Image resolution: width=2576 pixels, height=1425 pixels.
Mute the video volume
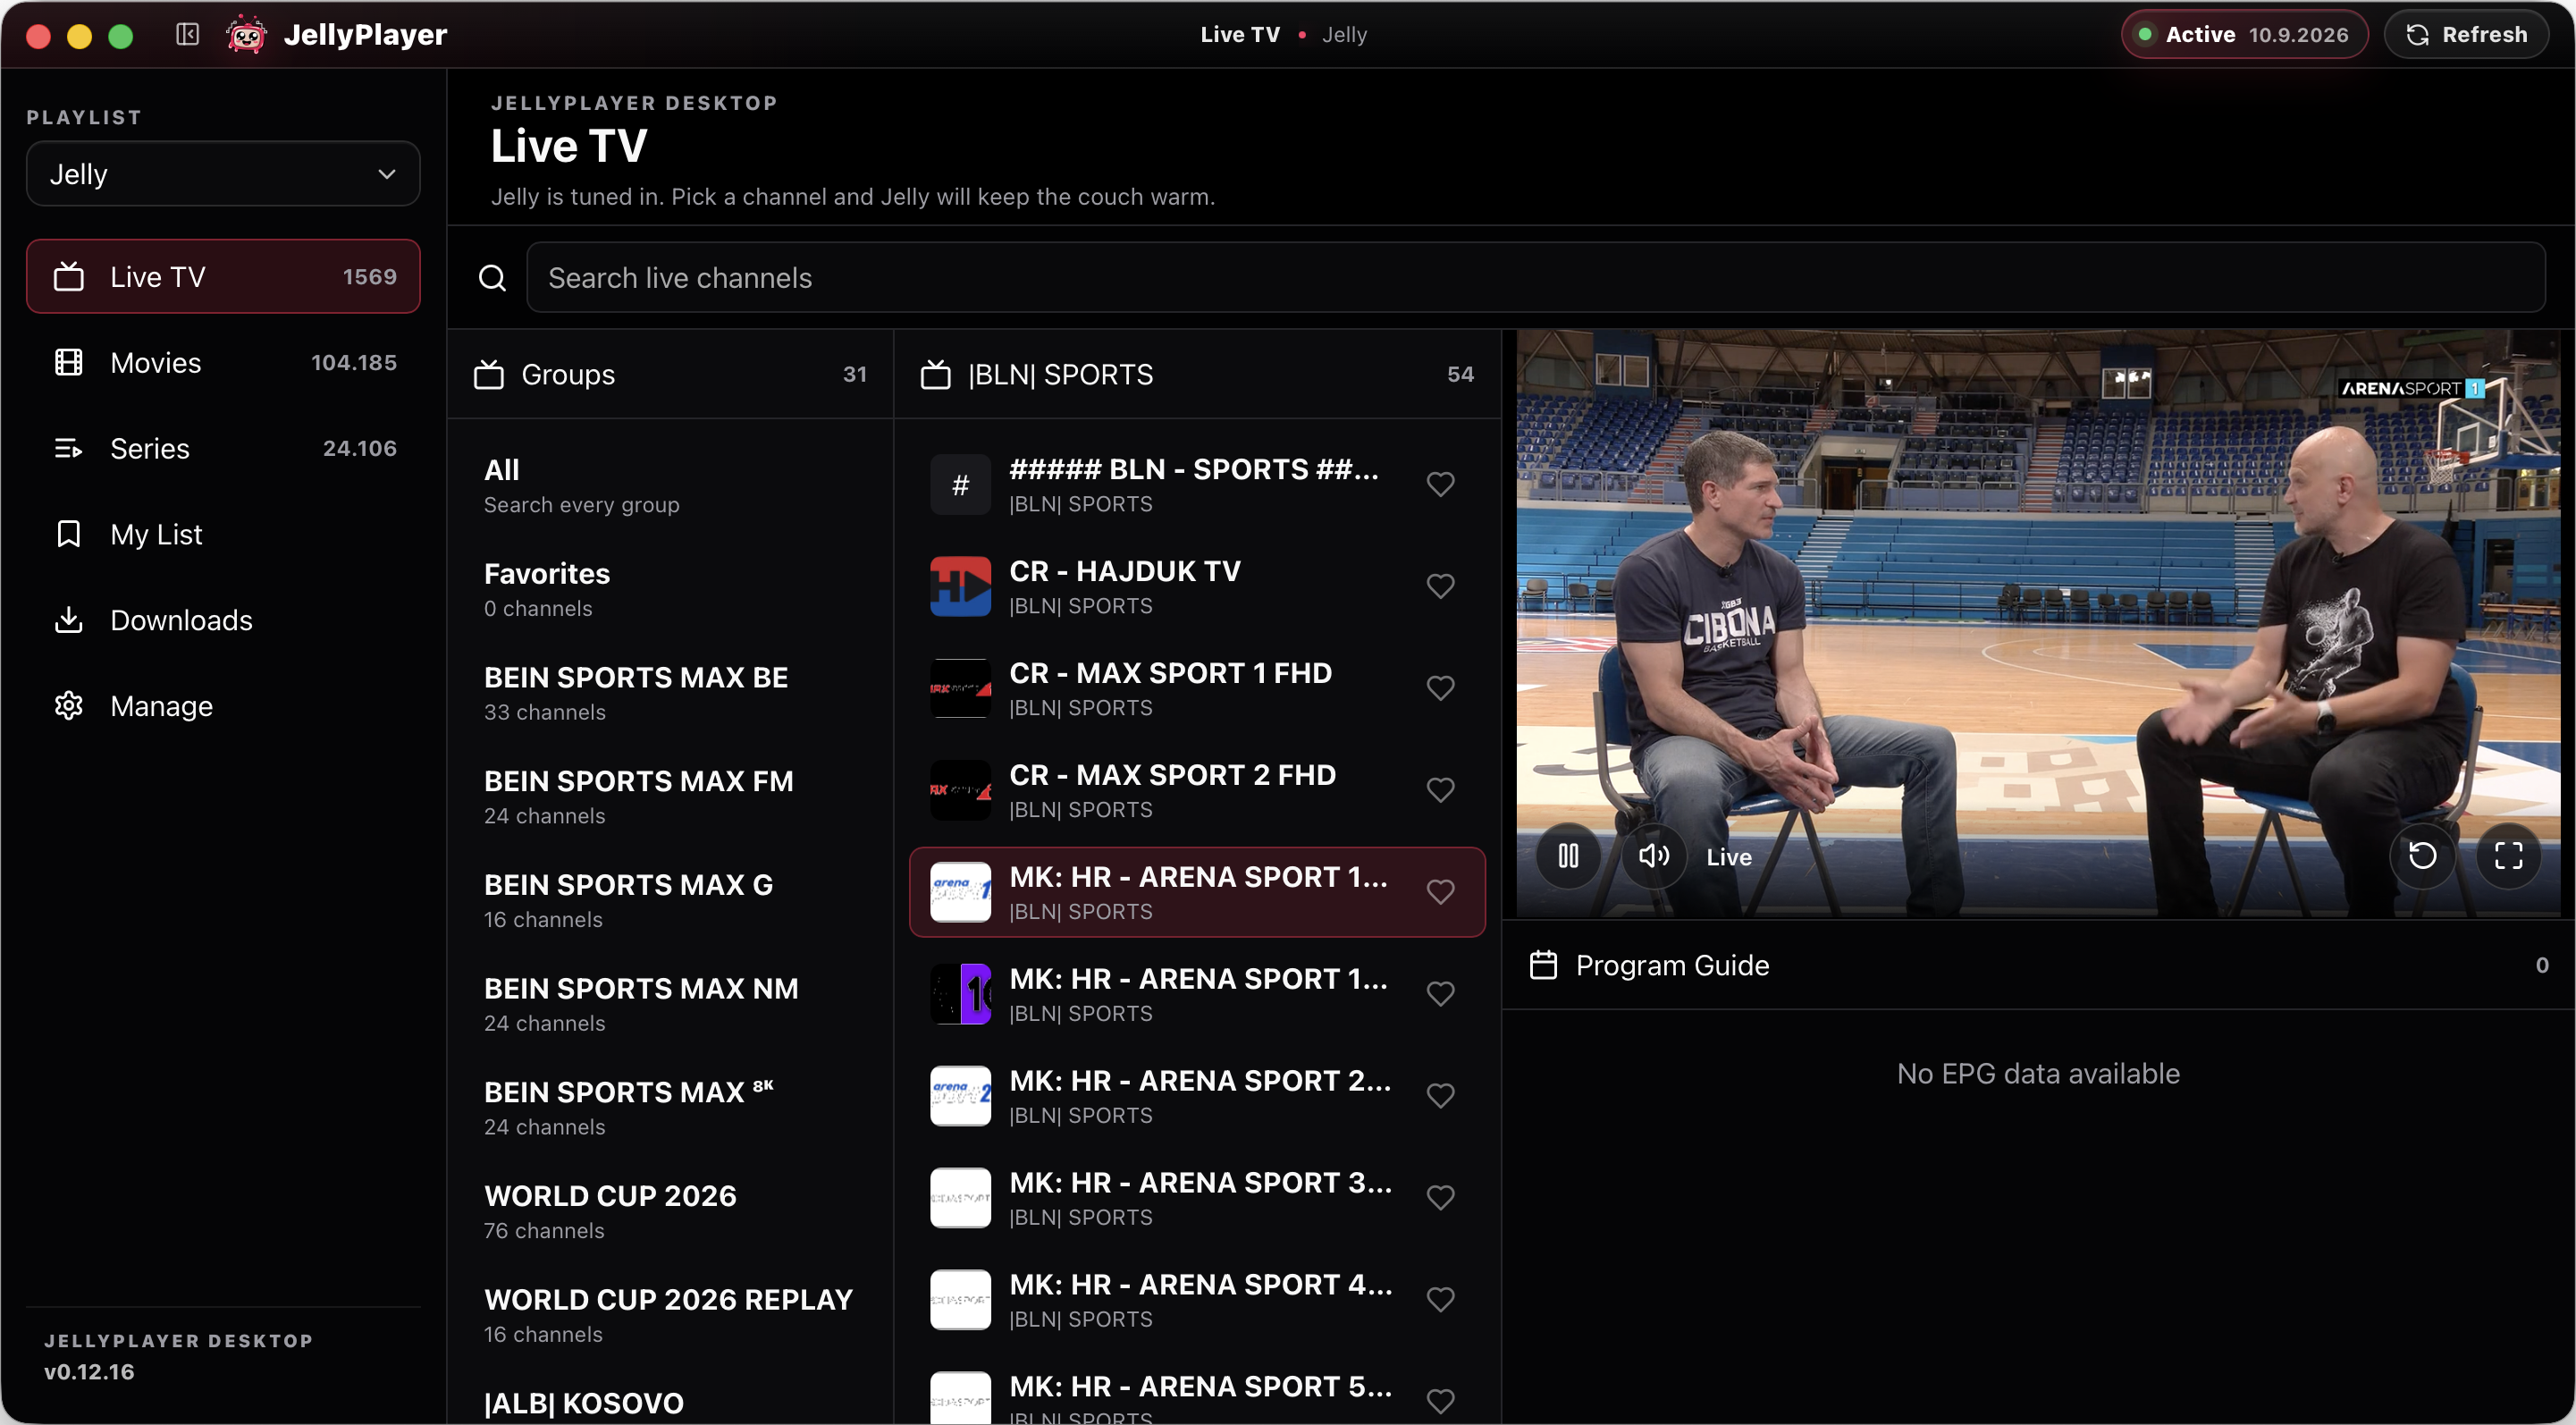click(x=1654, y=856)
